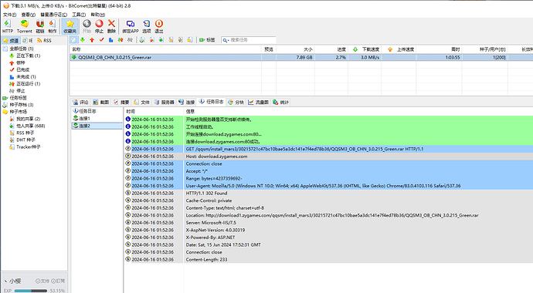Expand the torrent archive tree item
The height and width of the screenshot is (293, 533).
(21, 105)
